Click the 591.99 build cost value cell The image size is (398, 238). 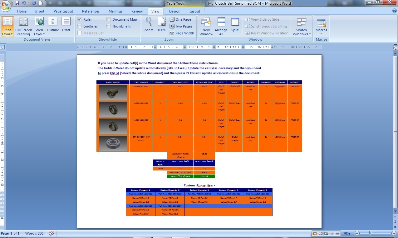tap(204, 176)
